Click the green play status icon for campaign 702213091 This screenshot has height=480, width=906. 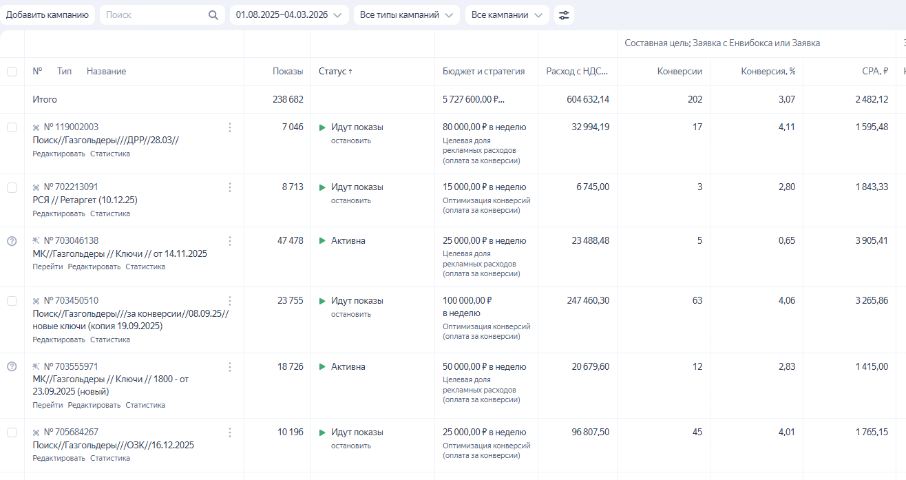(x=322, y=187)
